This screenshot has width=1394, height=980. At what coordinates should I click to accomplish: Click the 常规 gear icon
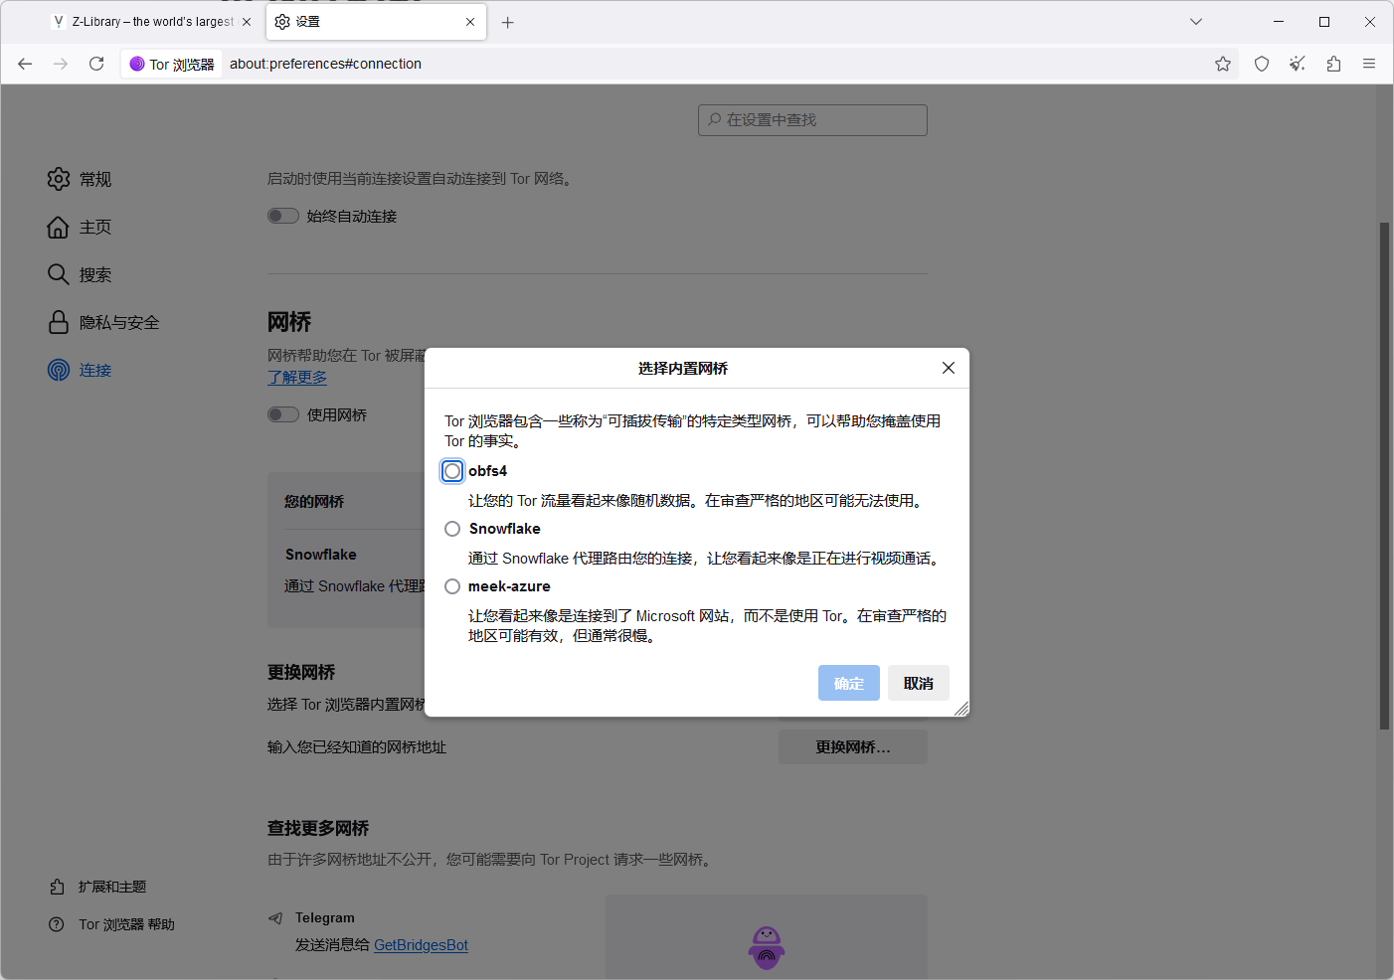(x=59, y=179)
